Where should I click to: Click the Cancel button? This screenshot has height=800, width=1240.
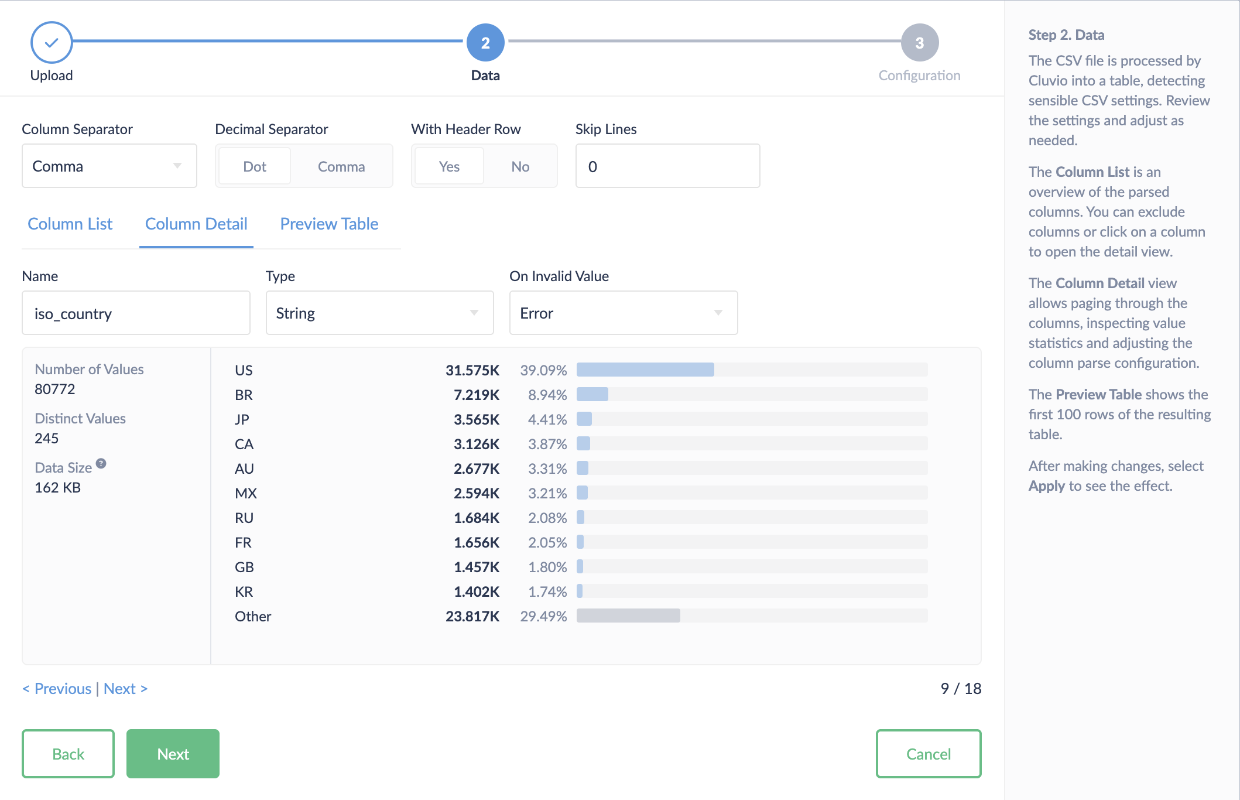click(x=928, y=754)
